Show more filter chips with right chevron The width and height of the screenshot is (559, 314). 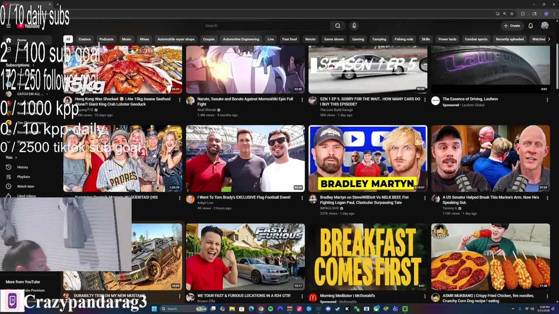(549, 39)
